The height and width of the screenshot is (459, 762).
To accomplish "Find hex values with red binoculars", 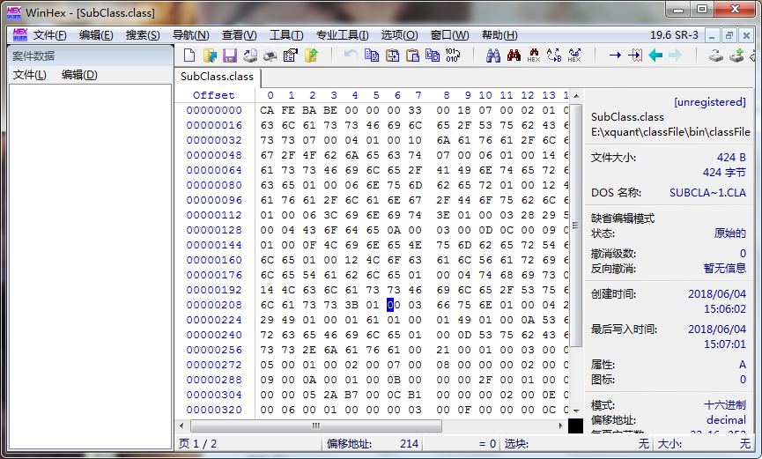I will point(514,56).
